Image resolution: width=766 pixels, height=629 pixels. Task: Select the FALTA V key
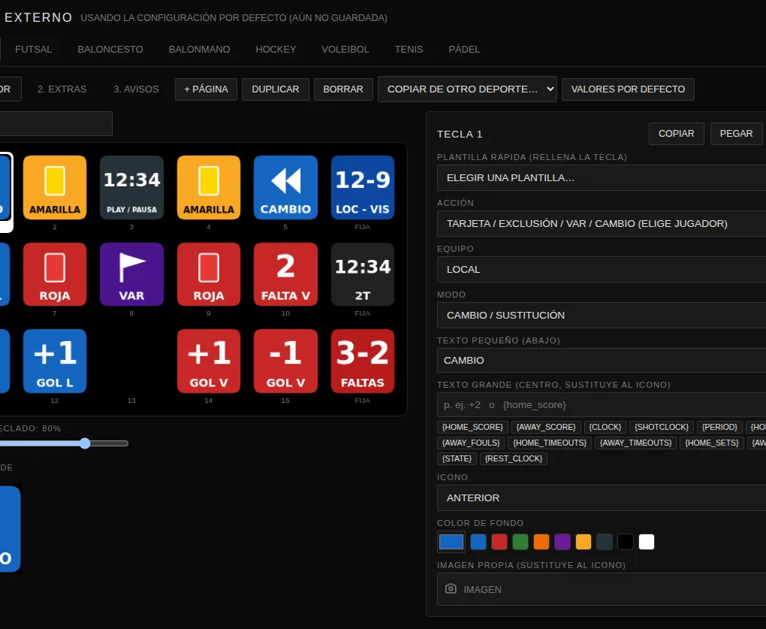coord(285,274)
